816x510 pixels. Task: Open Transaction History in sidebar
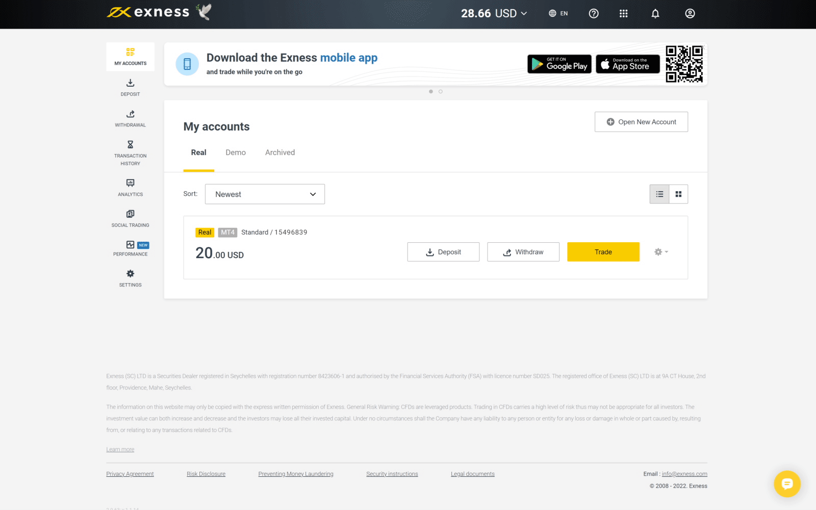[130, 153]
